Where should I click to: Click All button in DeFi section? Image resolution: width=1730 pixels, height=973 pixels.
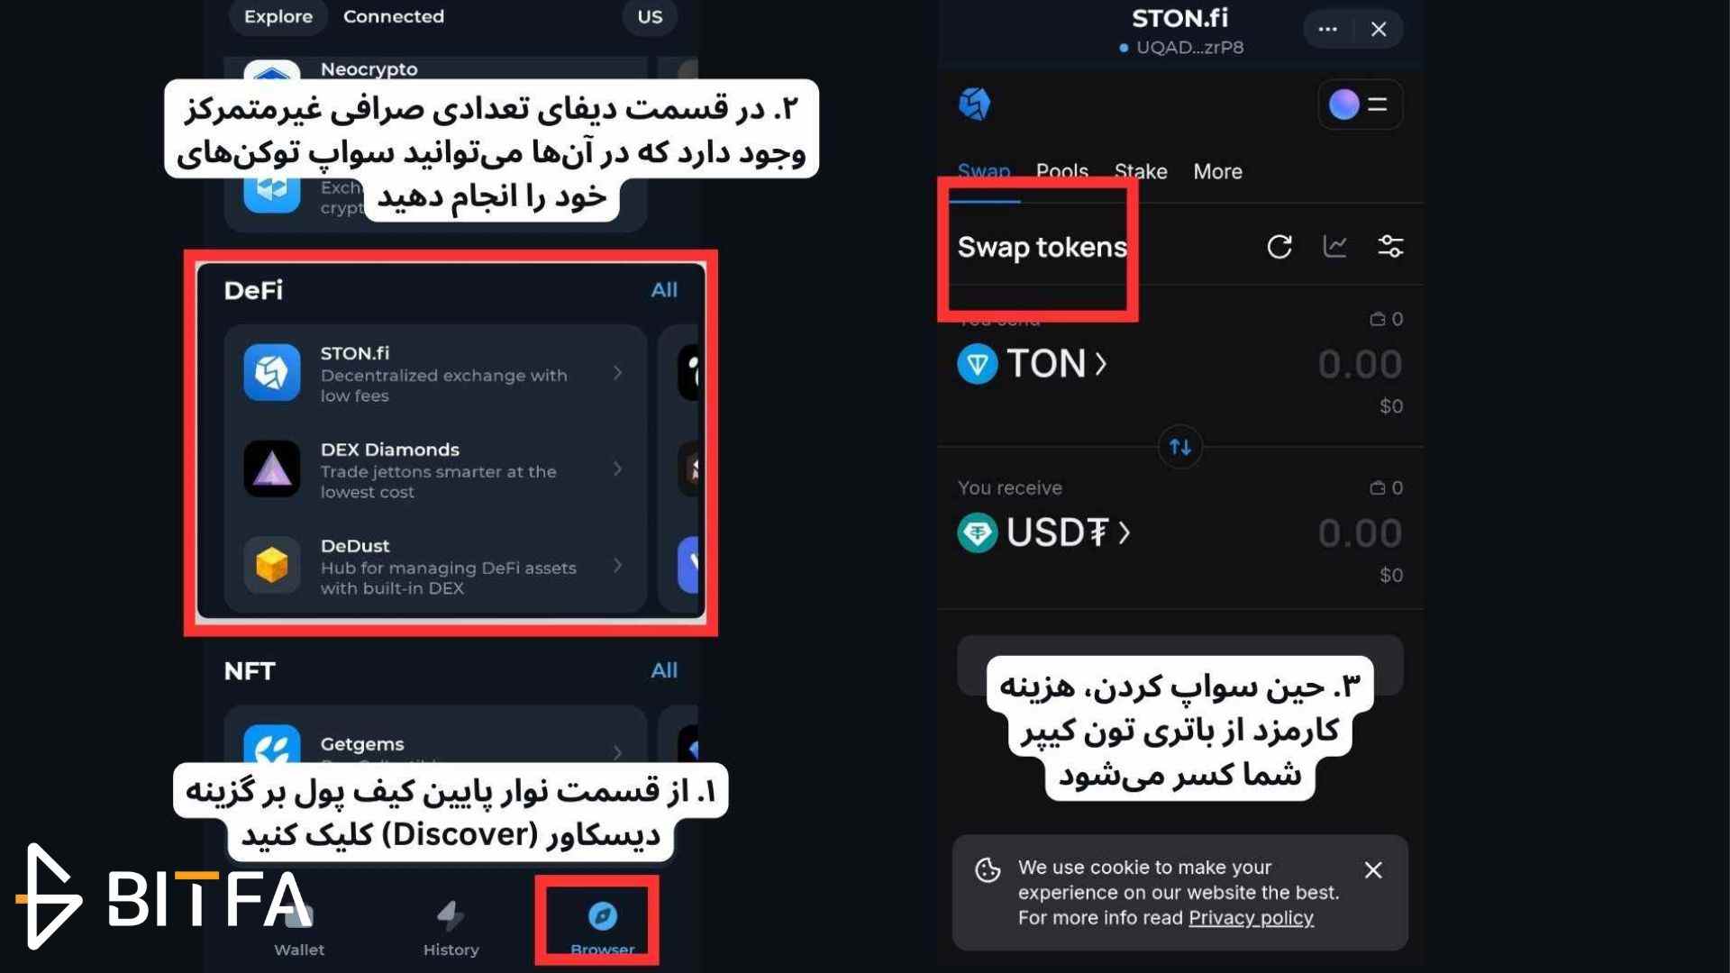pos(663,287)
